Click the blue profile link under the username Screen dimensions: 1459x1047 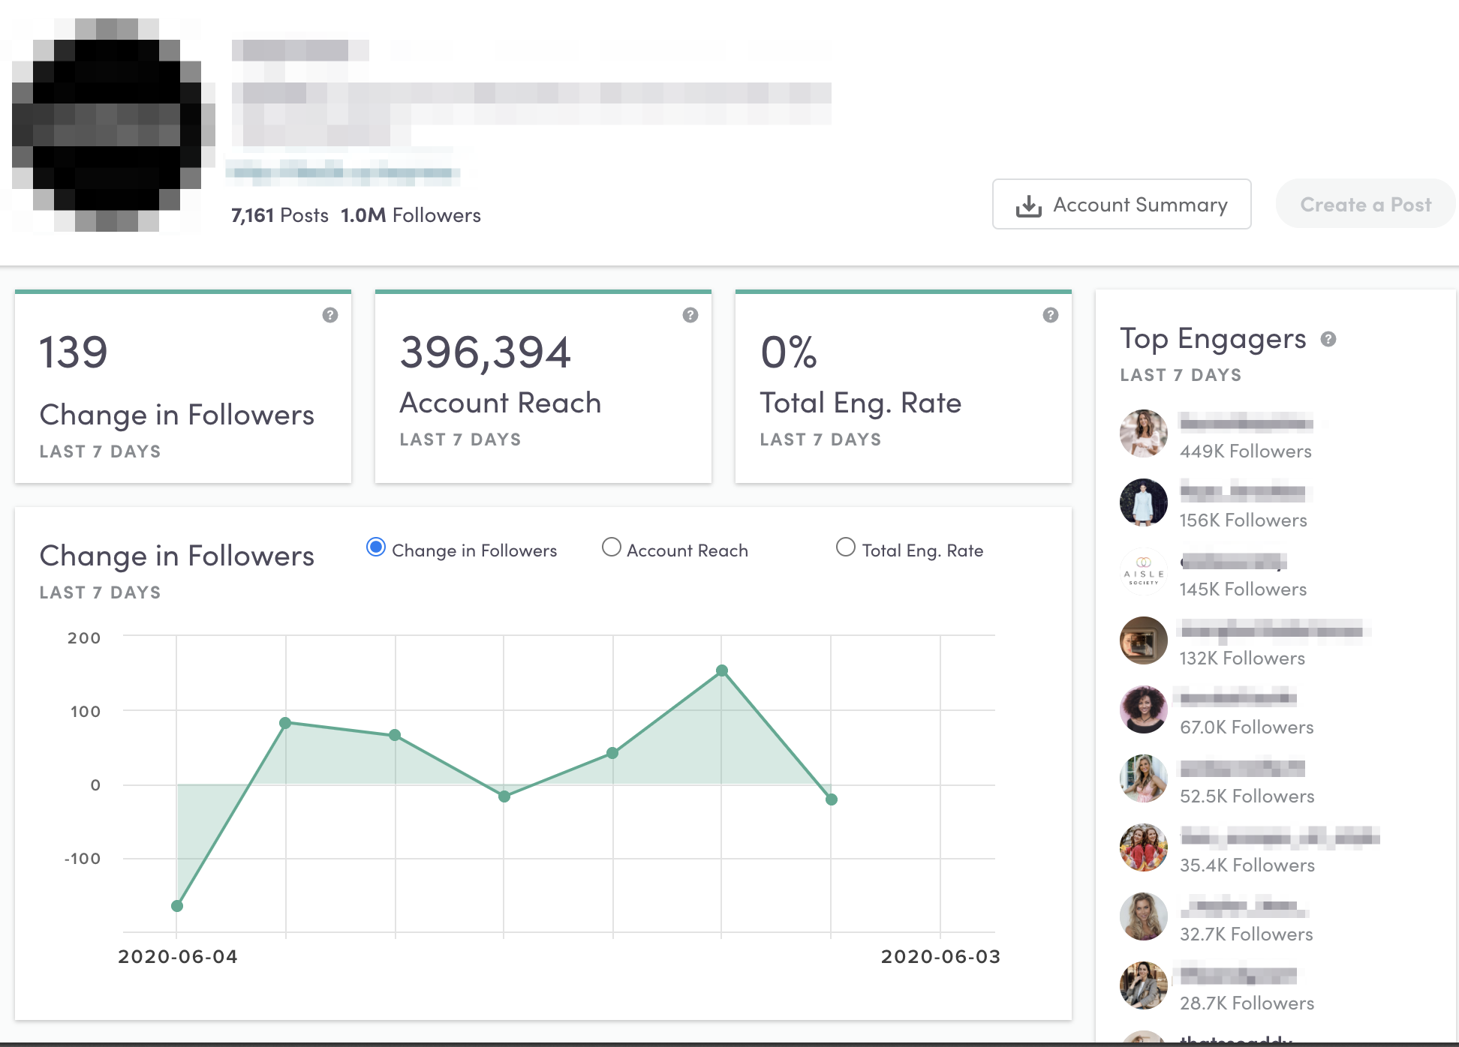[x=344, y=172]
